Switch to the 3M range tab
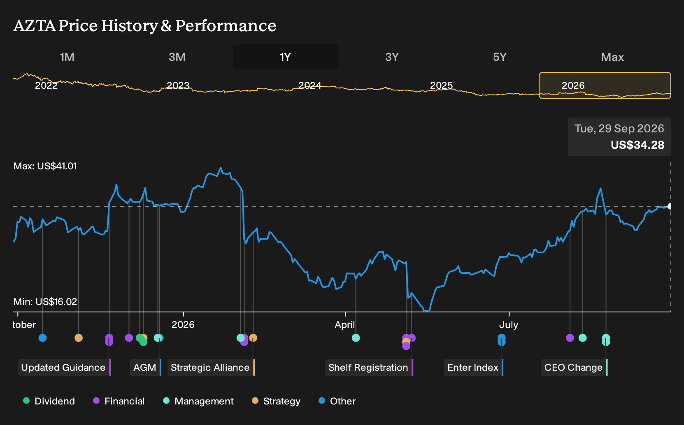This screenshot has width=684, height=425. pyautogui.click(x=177, y=57)
